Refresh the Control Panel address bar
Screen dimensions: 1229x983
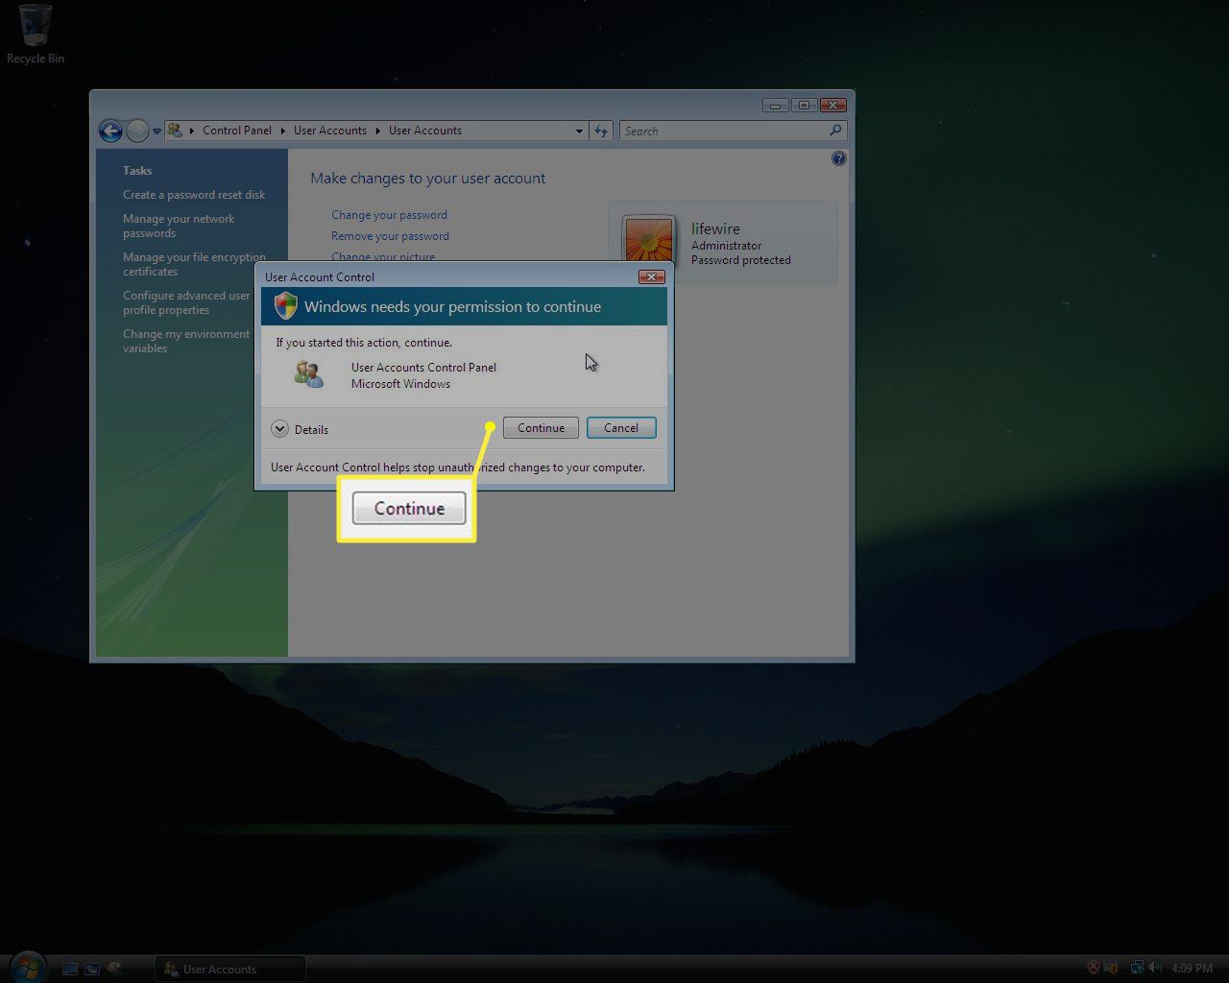point(602,132)
